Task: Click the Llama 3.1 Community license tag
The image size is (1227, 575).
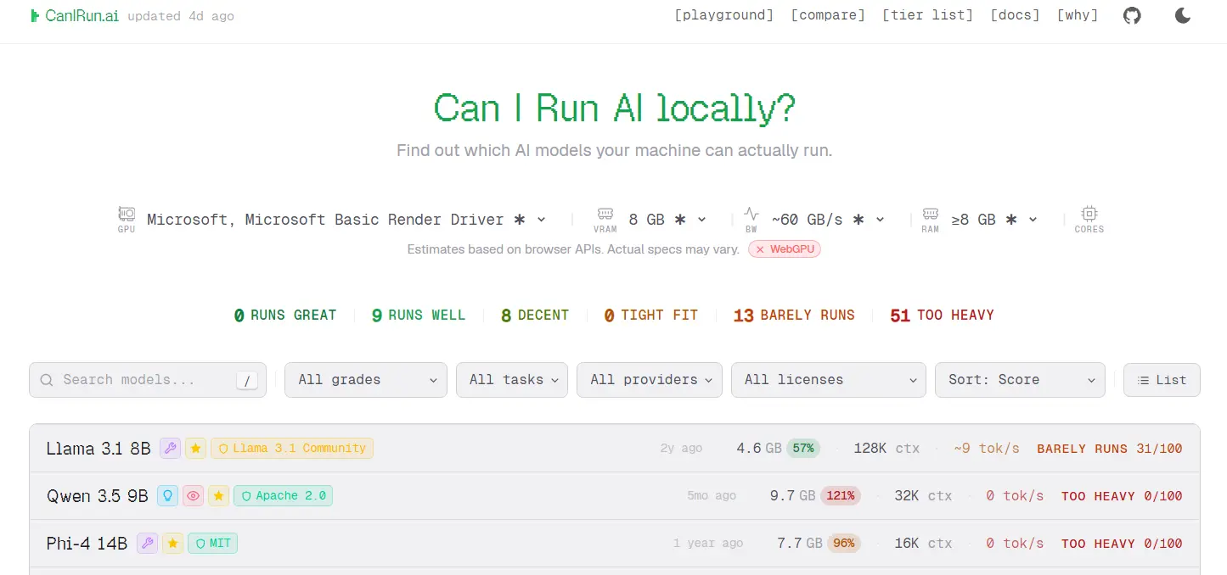Action: point(292,449)
